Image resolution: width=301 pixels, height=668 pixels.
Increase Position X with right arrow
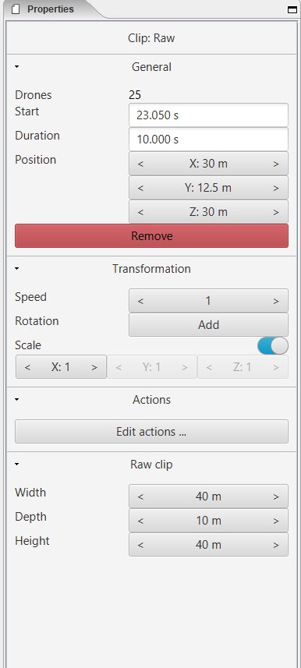(276, 164)
